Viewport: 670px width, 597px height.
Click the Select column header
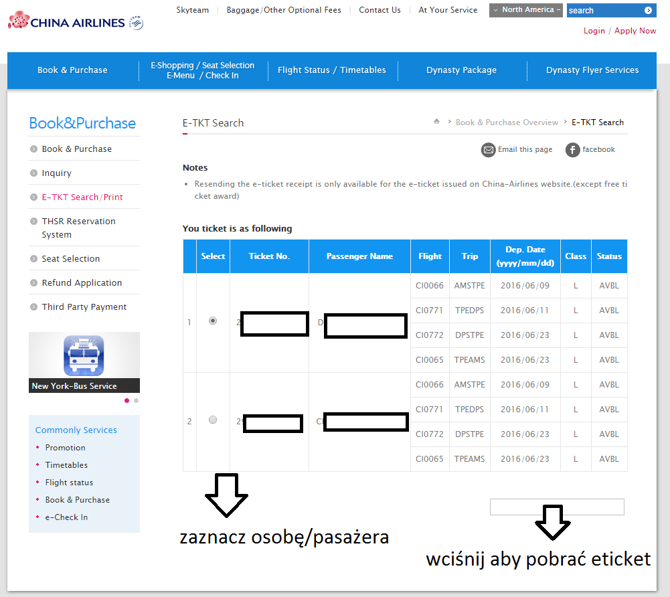(213, 256)
